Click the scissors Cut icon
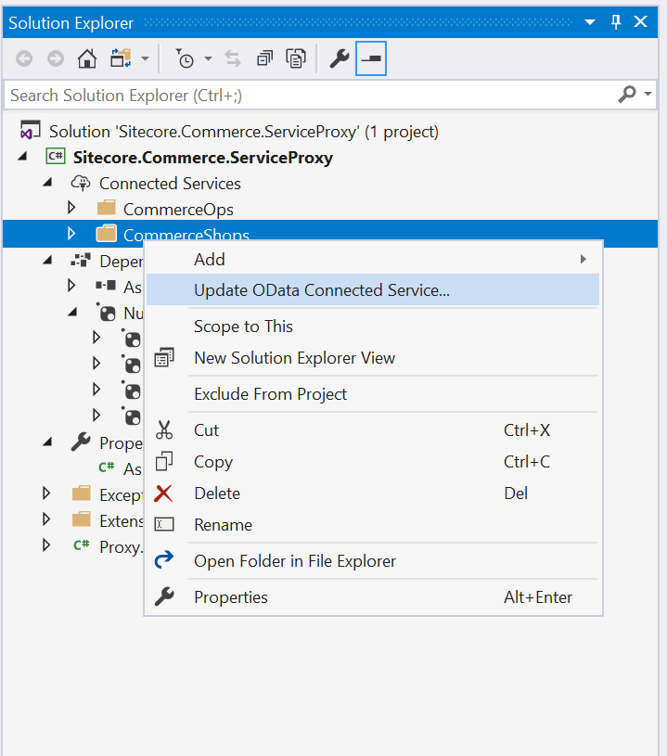The image size is (667, 756). coord(164,429)
